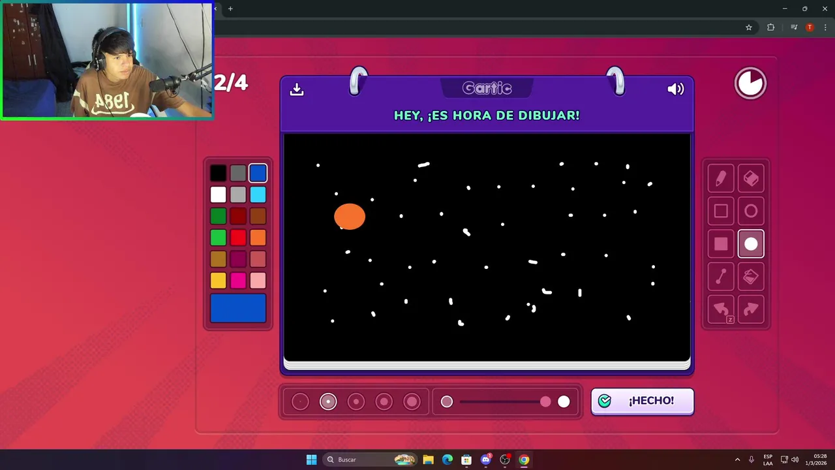
Task: Choose the fourth brush size
Action: (x=384, y=401)
